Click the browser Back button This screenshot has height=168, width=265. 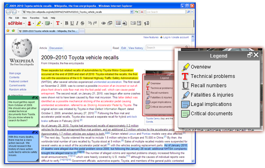[9, 12]
